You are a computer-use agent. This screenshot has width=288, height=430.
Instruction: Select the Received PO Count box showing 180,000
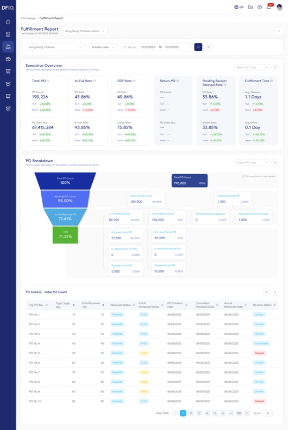tap(146, 199)
